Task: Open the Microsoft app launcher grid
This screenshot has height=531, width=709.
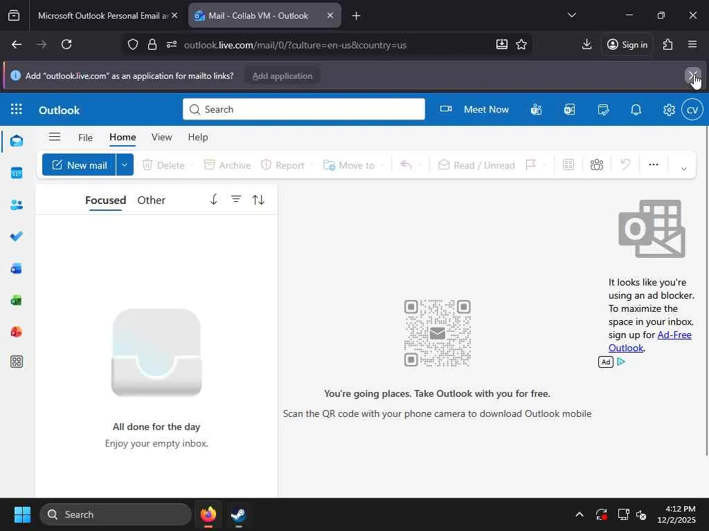Action: point(17,109)
